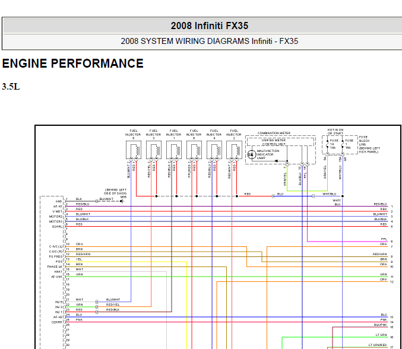402x349 pixels.
Task: Click the "INJ 3" pin label
Action: pyautogui.click(x=58, y=307)
